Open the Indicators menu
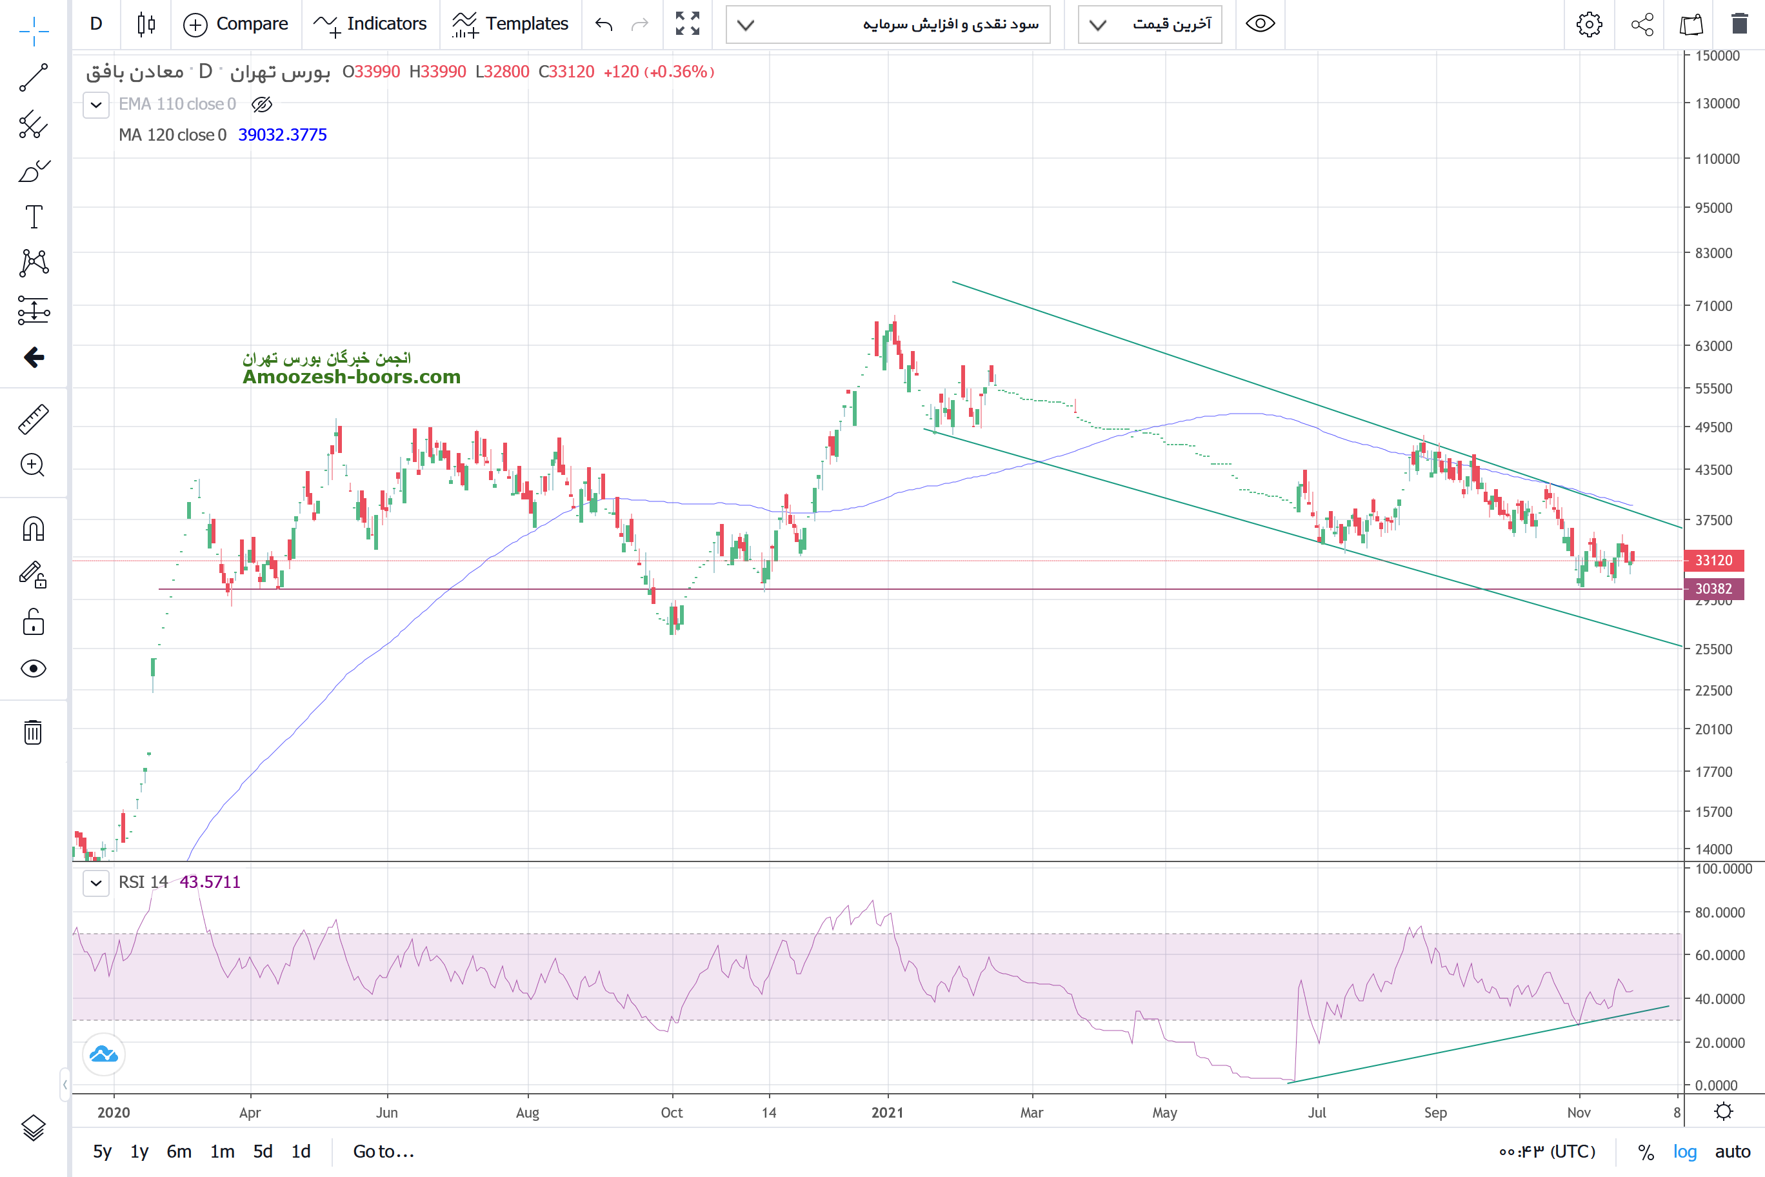This screenshot has width=1765, height=1177. (x=371, y=24)
